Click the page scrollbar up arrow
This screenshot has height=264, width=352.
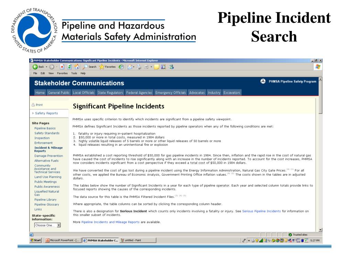tap(320, 79)
